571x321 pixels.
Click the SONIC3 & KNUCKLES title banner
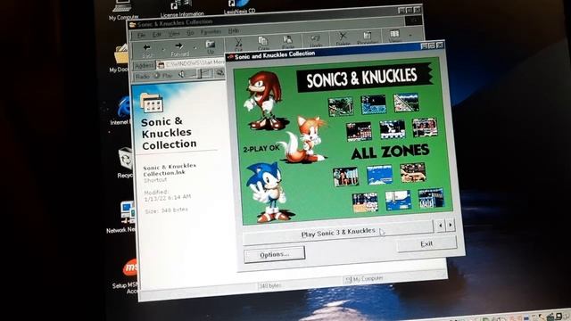click(x=364, y=78)
